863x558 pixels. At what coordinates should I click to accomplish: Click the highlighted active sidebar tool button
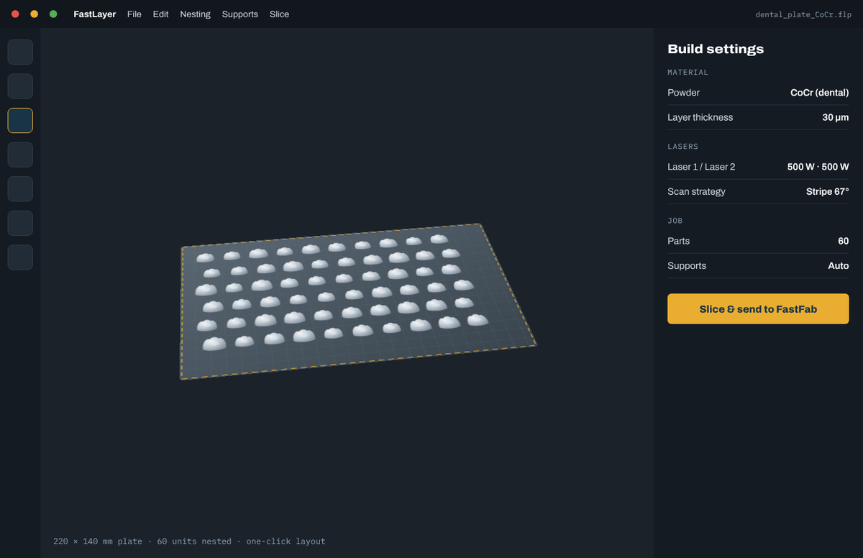[20, 121]
